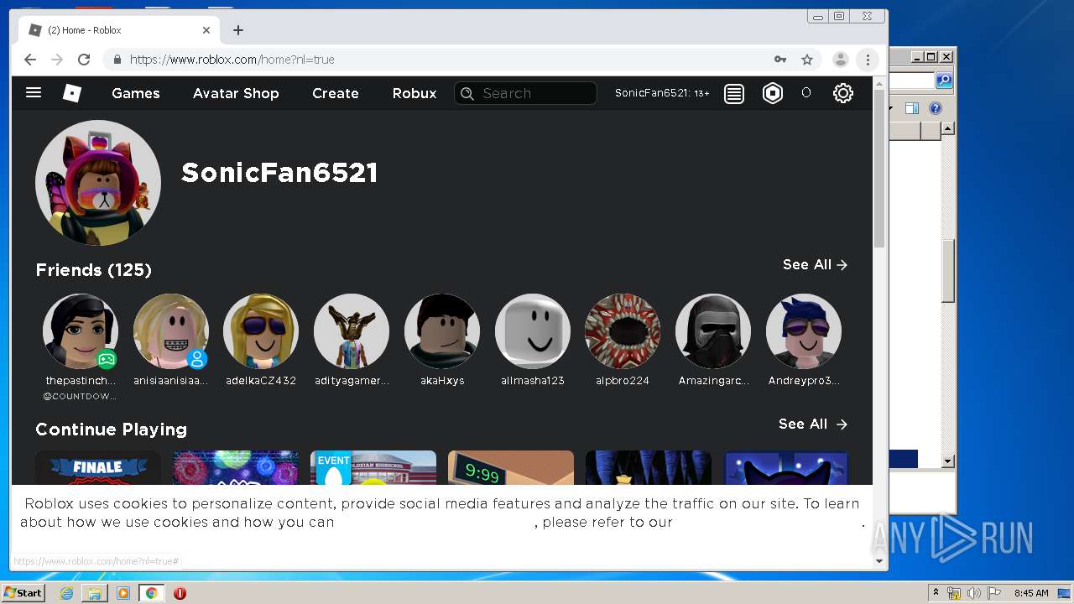Viewport: 1074px width, 604px height.
Task: Bookmark this page with the star
Action: [807, 60]
